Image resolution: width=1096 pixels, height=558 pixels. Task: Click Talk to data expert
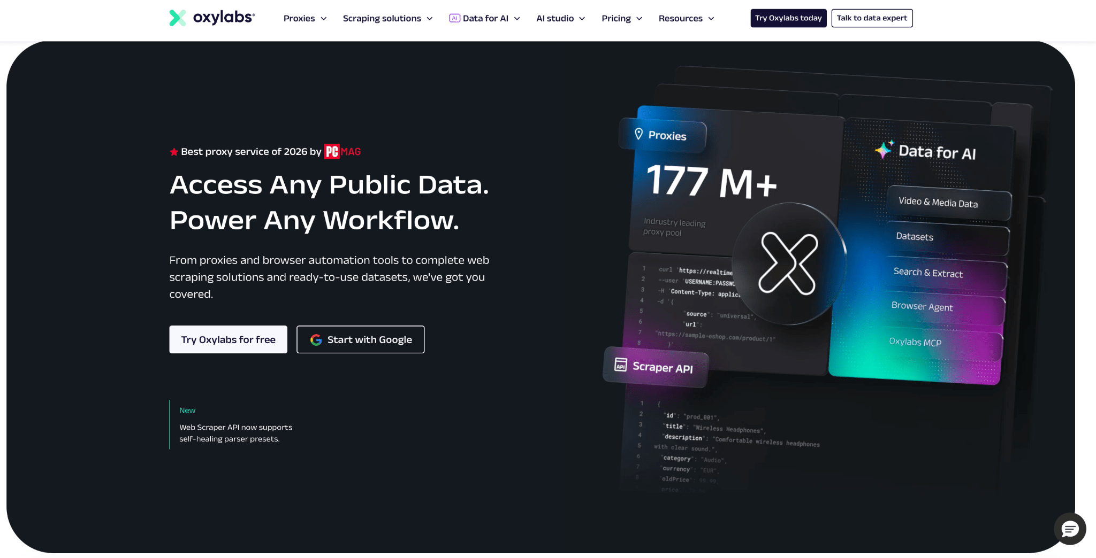[871, 18]
